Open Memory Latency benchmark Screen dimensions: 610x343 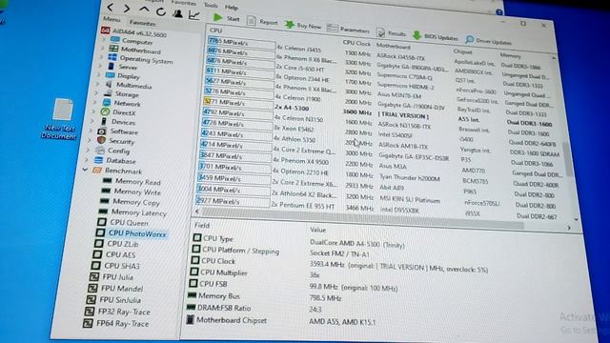[132, 212]
